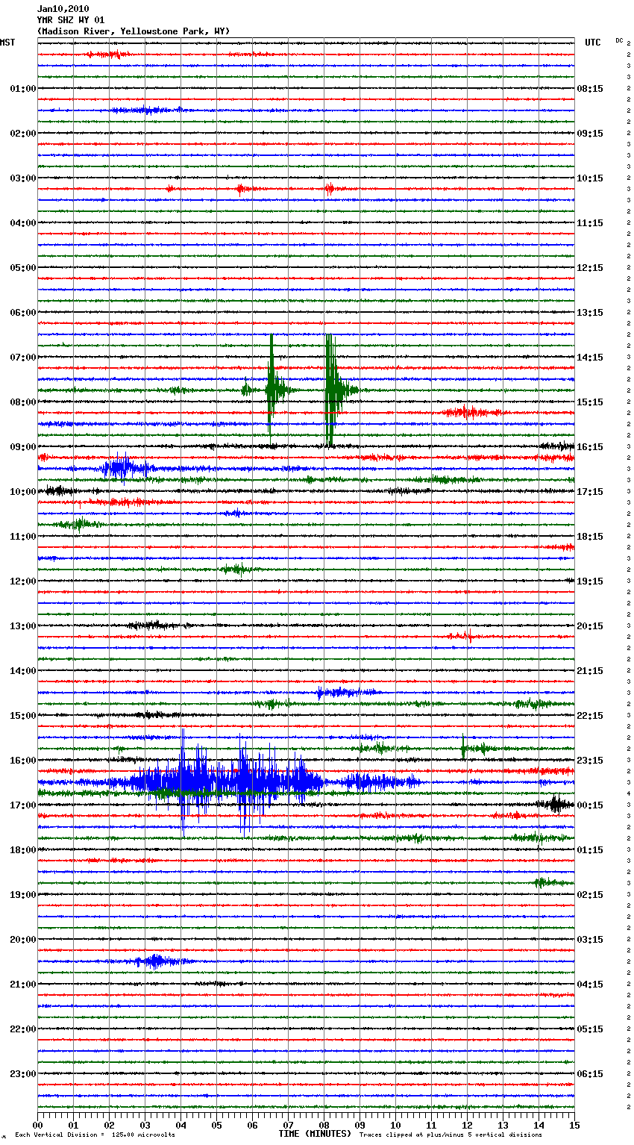Click the "TIME (MINUTES)" axis title
This screenshot has width=634, height=1145.
[x=315, y=1134]
